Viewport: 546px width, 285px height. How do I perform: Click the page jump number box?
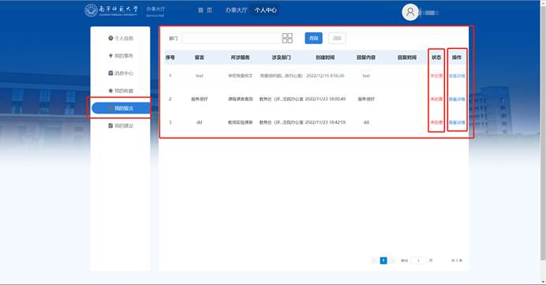point(418,261)
